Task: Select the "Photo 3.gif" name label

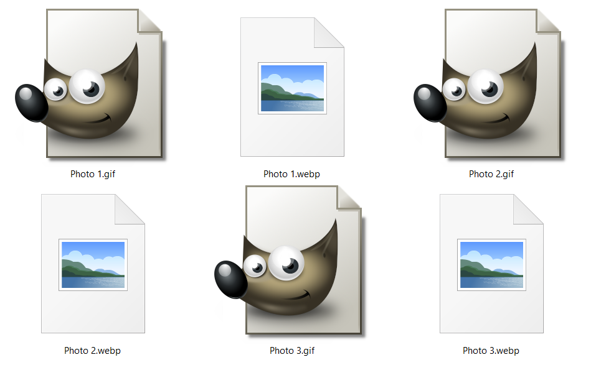Action: pyautogui.click(x=292, y=351)
